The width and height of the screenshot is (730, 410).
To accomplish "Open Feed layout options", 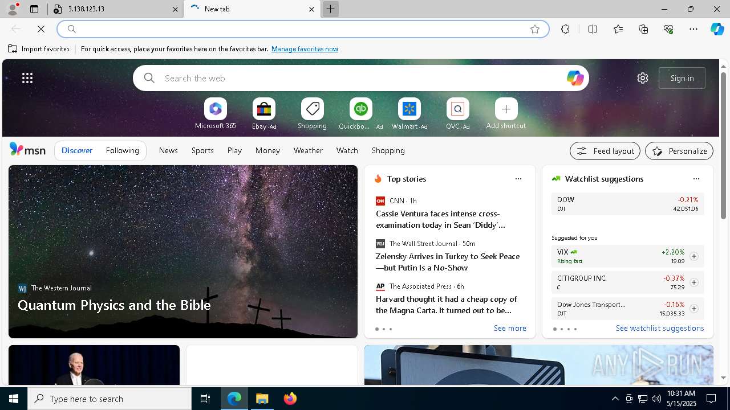I will coord(605,151).
